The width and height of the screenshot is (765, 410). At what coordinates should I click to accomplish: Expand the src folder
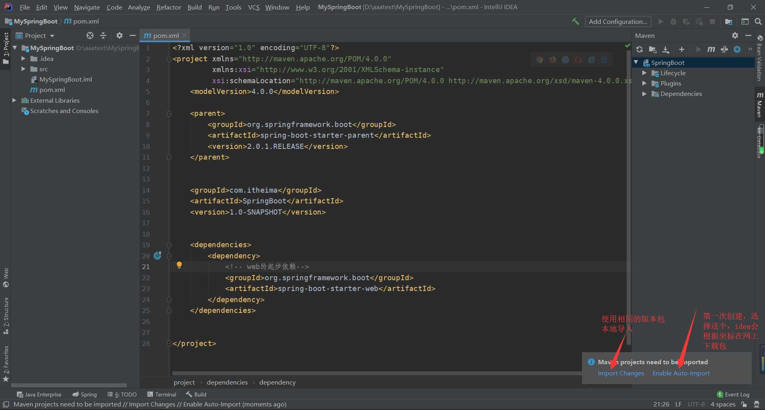pos(23,69)
